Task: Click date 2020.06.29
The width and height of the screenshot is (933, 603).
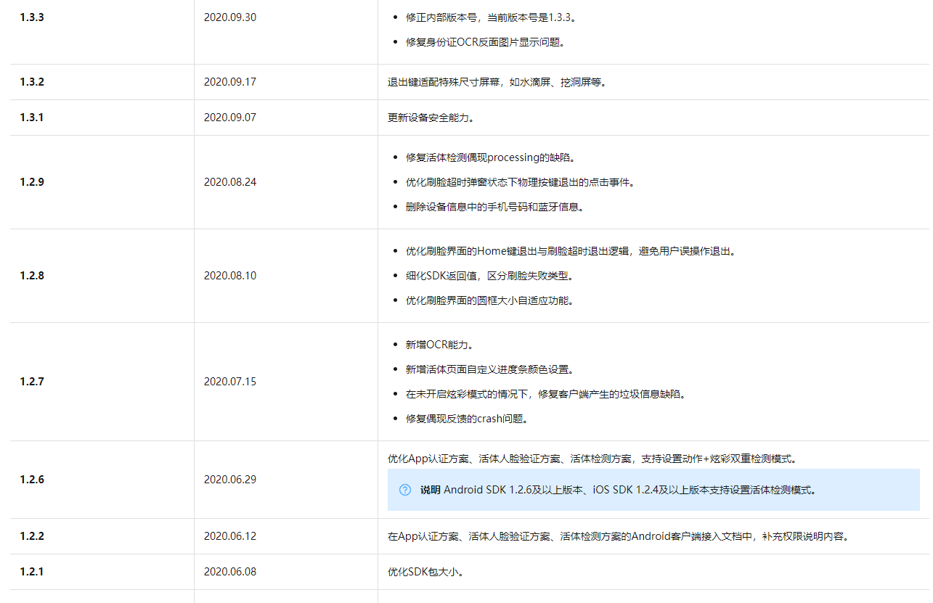Action: [x=230, y=480]
